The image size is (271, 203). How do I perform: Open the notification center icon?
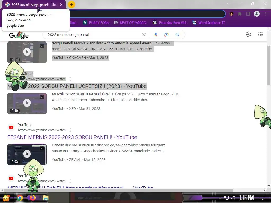click(x=262, y=198)
